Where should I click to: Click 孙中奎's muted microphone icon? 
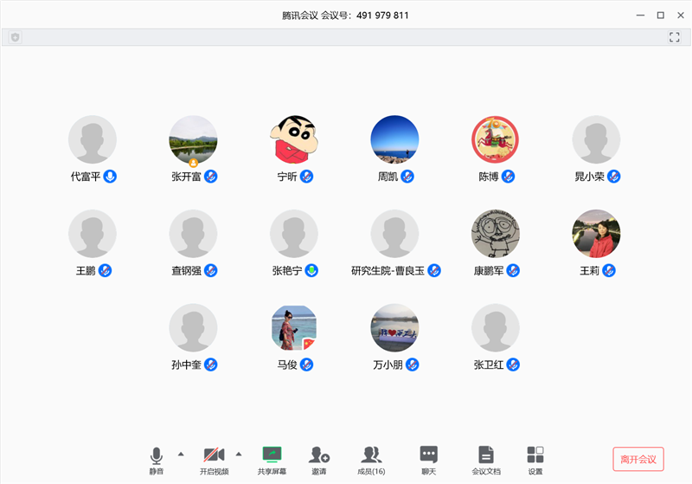210,365
